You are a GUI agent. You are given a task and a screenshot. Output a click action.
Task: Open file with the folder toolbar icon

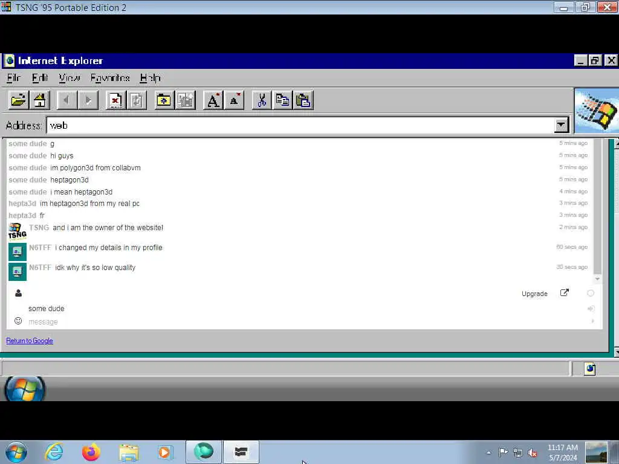pos(19,100)
